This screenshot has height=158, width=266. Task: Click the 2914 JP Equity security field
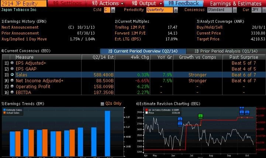23,3
